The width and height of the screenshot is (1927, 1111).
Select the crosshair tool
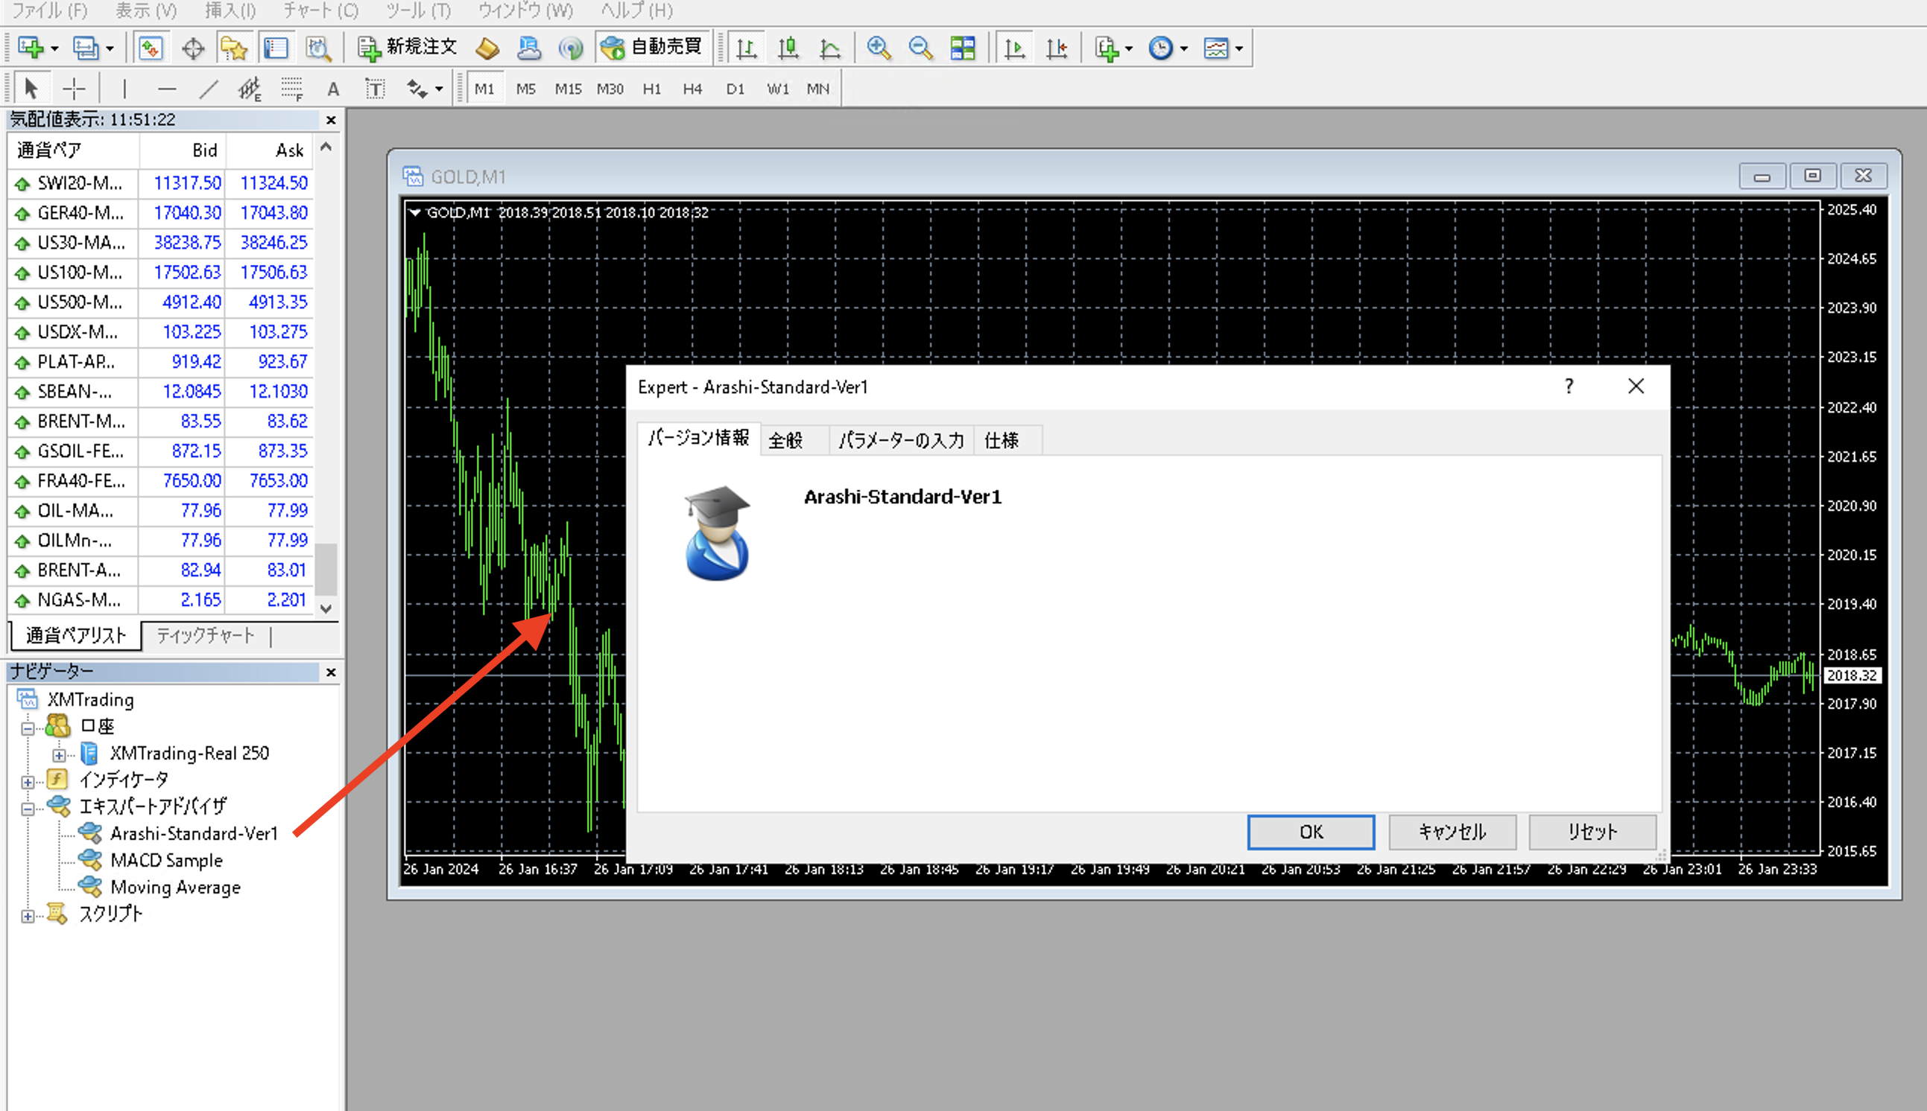tap(73, 89)
